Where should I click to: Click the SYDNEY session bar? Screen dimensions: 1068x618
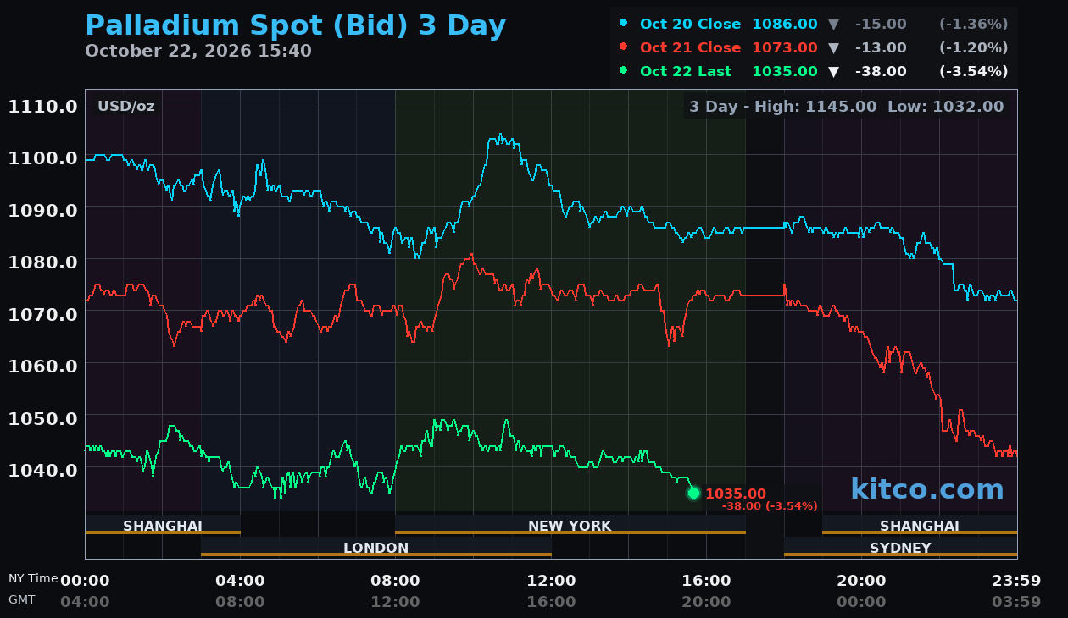point(900,548)
